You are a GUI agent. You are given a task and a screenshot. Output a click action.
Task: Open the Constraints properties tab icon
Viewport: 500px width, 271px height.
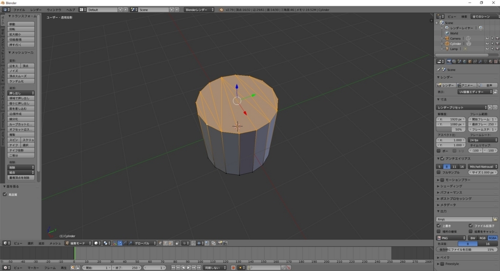[475, 62]
